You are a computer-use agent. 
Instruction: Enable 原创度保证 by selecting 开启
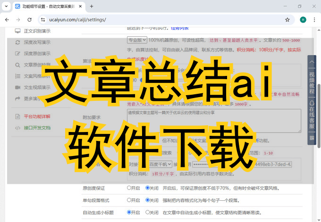(x=129, y=188)
